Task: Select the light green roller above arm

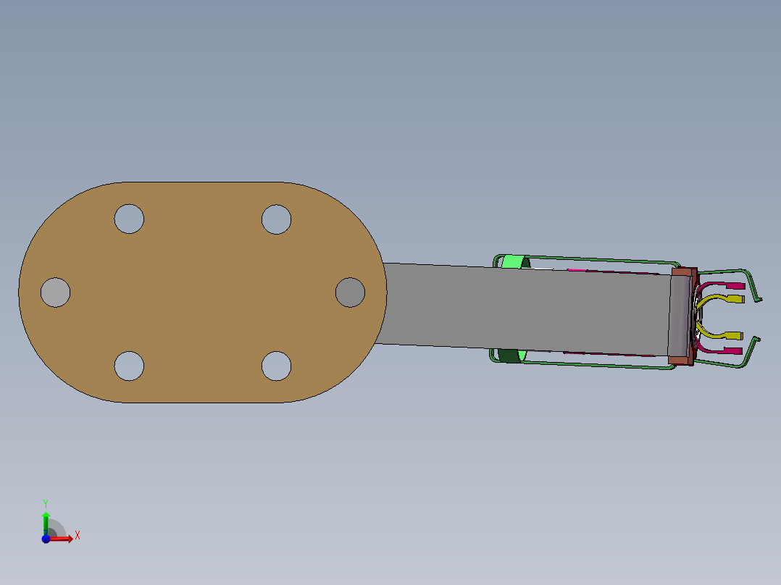Action: 514,261
